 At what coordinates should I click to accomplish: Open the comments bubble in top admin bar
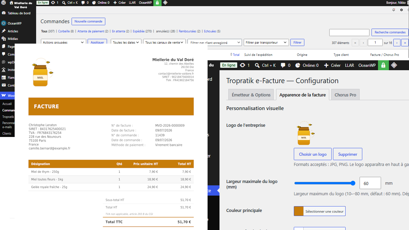pos(83,2)
